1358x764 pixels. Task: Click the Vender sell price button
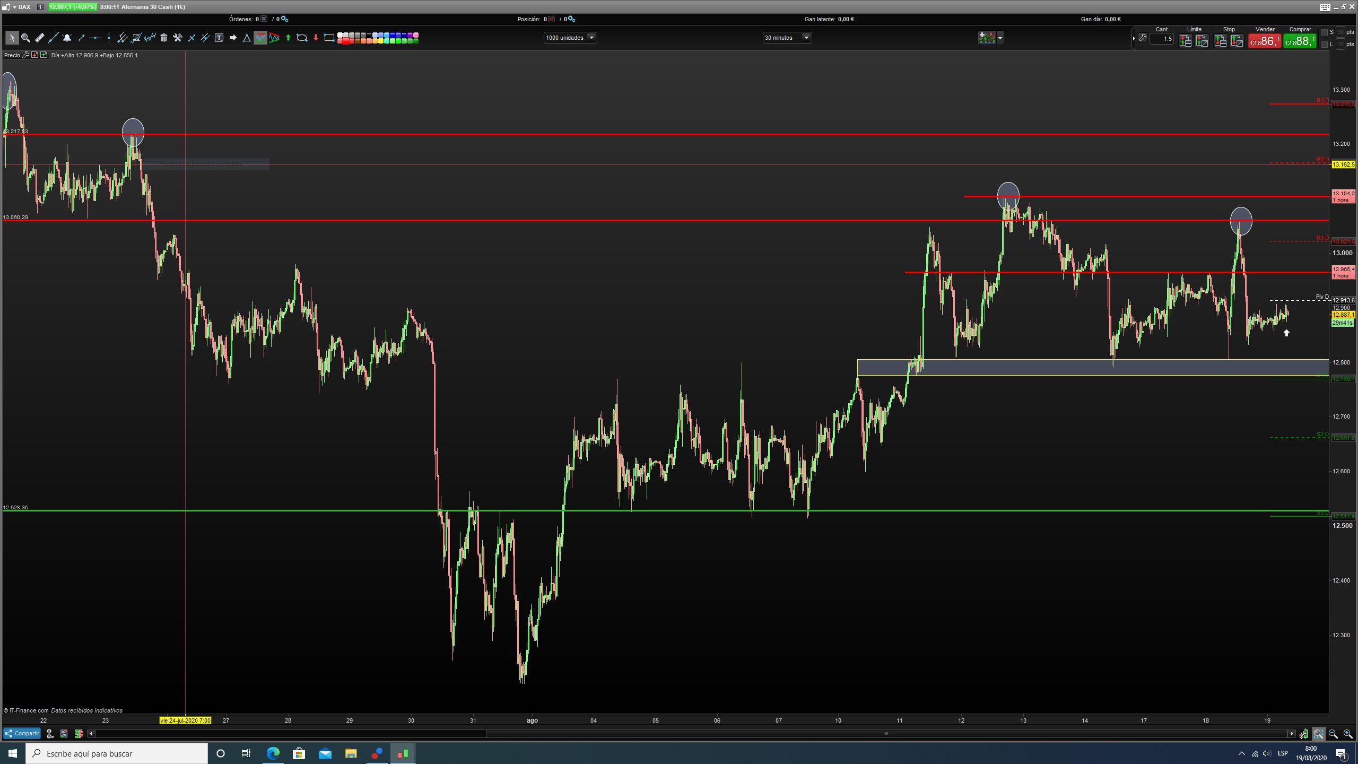1265,41
